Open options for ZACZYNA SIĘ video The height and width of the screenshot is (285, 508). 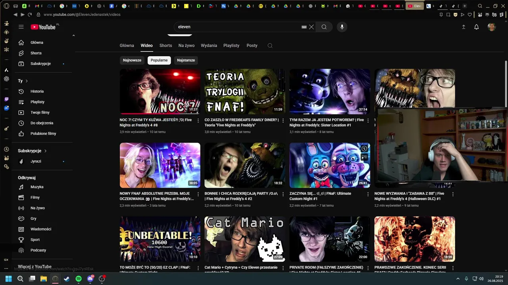point(368,194)
